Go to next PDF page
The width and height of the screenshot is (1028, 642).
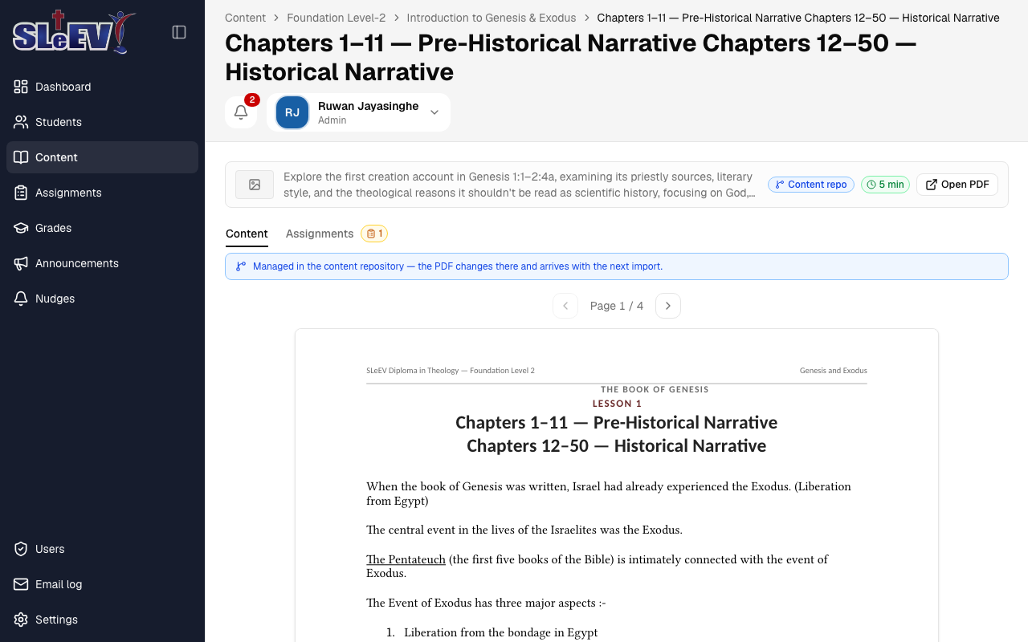point(668,306)
